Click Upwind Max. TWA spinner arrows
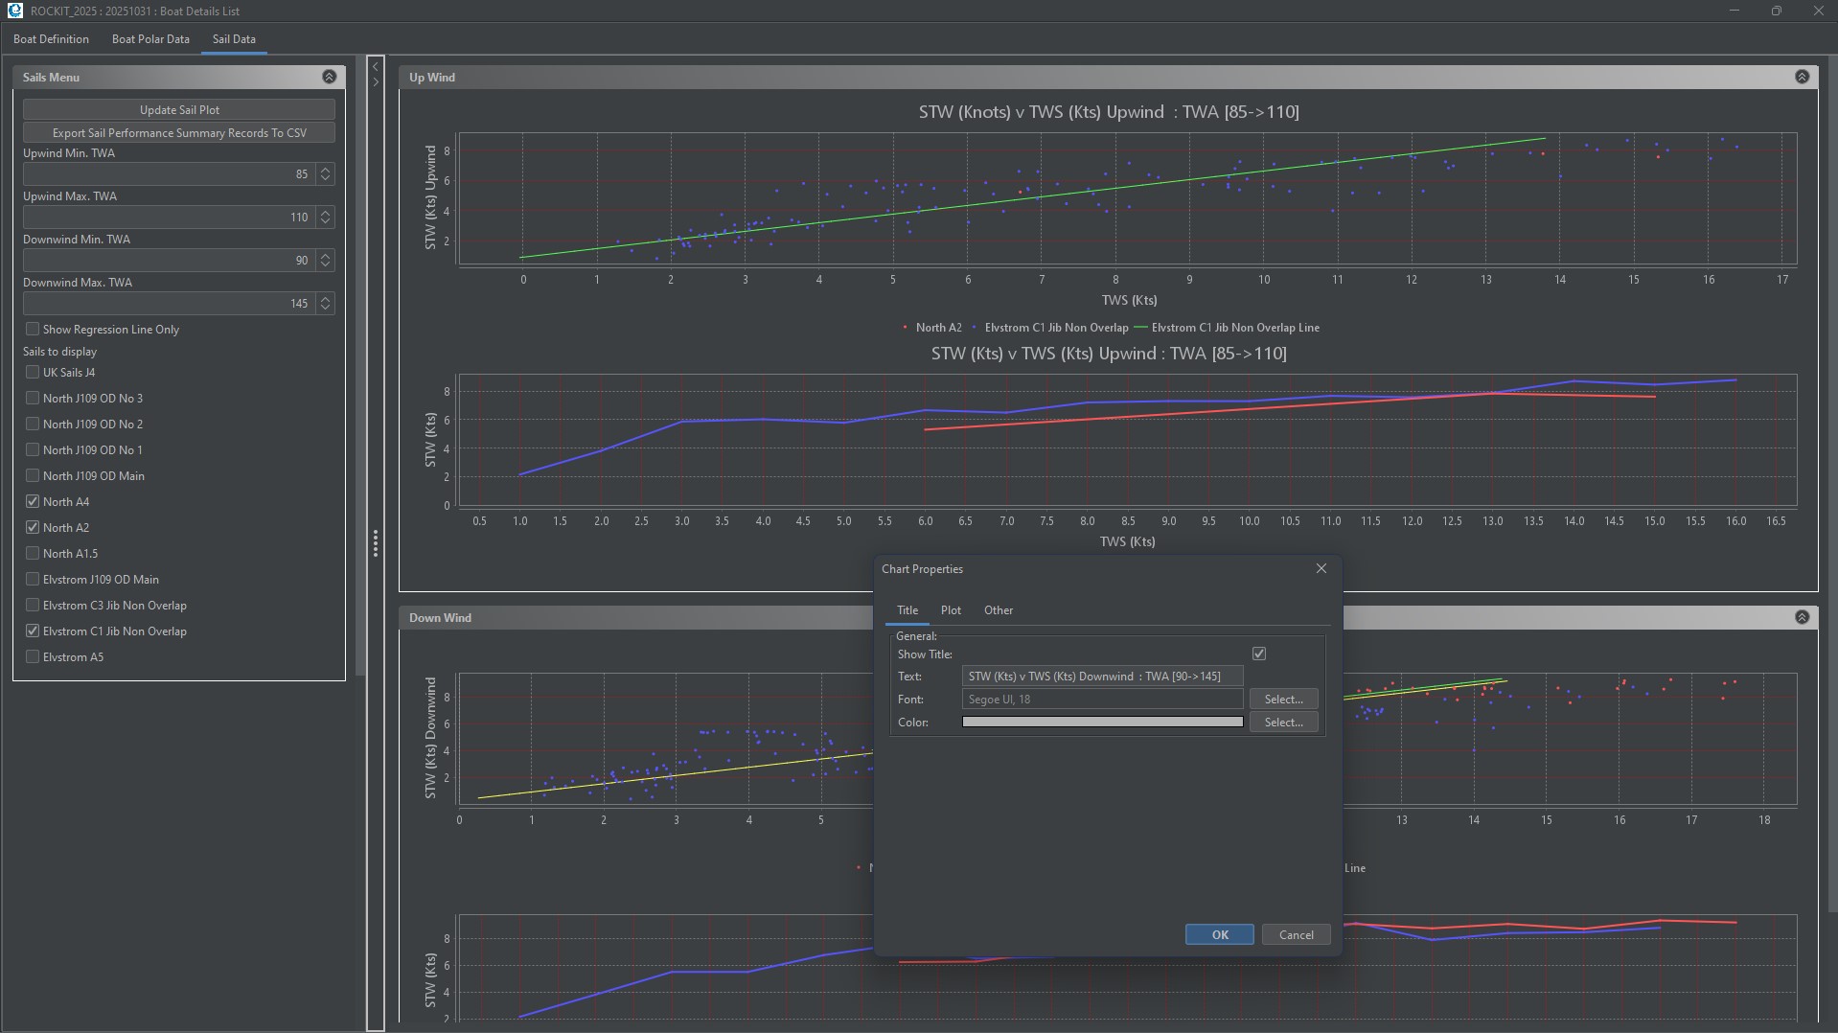 tap(326, 217)
